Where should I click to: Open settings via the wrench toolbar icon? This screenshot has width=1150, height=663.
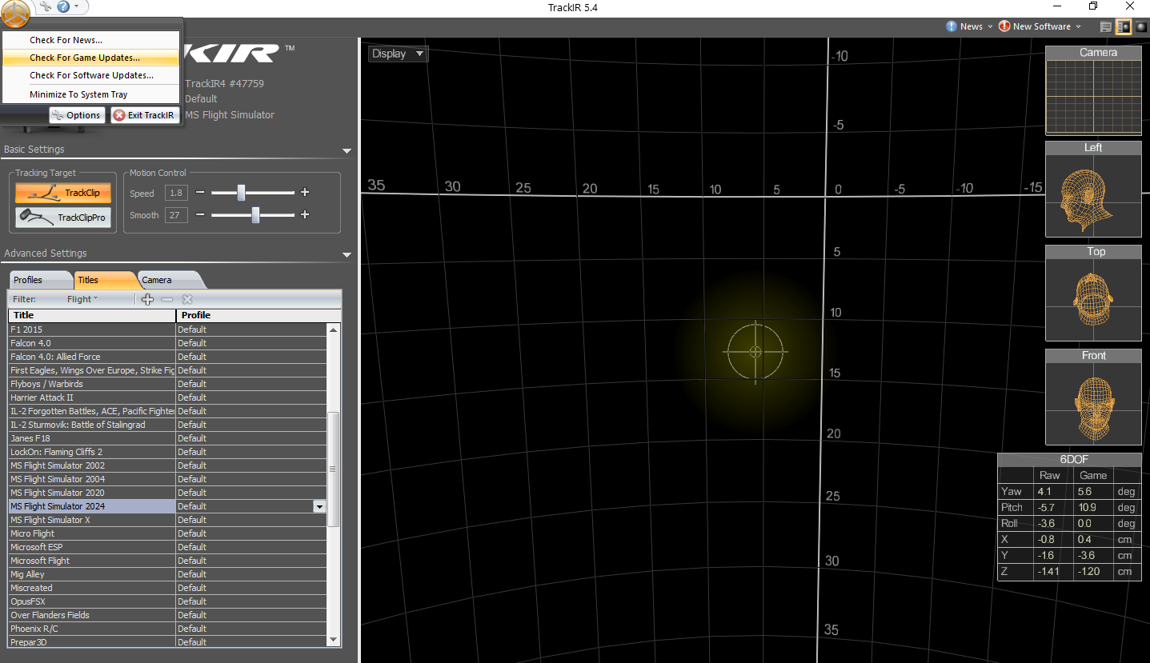pos(45,6)
